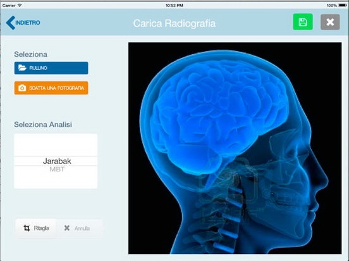Go back via the INDIETRO label
The width and height of the screenshot is (349, 261).
(28, 23)
